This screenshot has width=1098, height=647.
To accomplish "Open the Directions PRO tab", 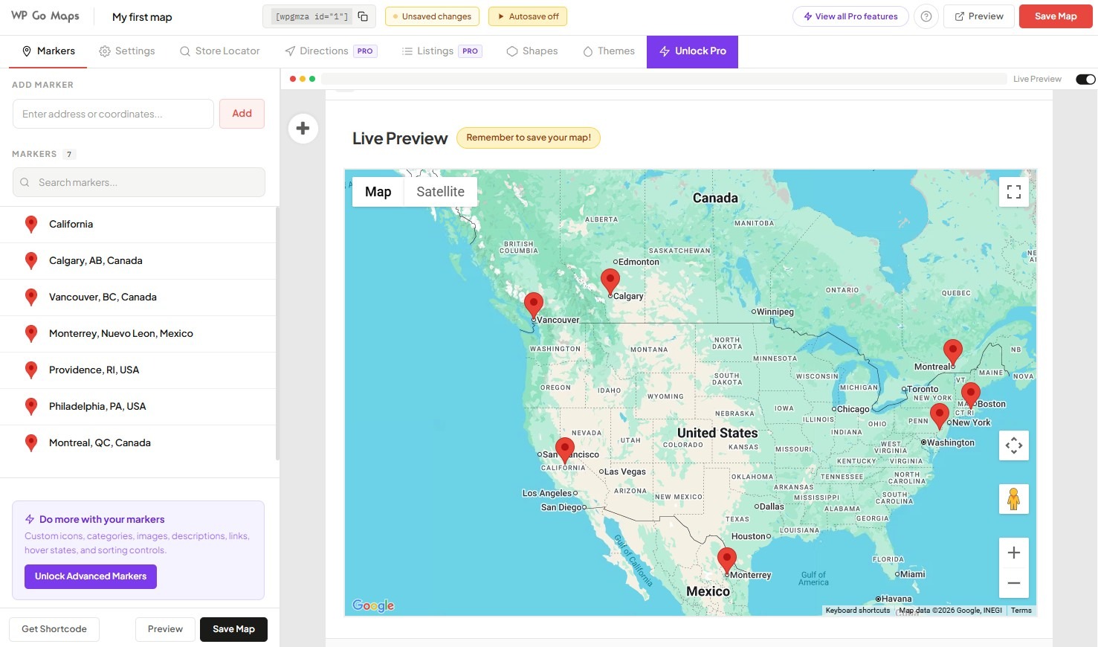I will pos(331,51).
